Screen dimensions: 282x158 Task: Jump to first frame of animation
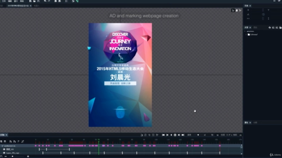163,135
